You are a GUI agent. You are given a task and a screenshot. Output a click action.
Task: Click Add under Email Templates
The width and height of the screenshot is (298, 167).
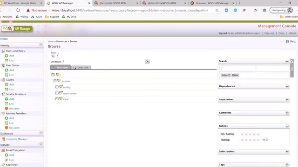click(12, 155)
